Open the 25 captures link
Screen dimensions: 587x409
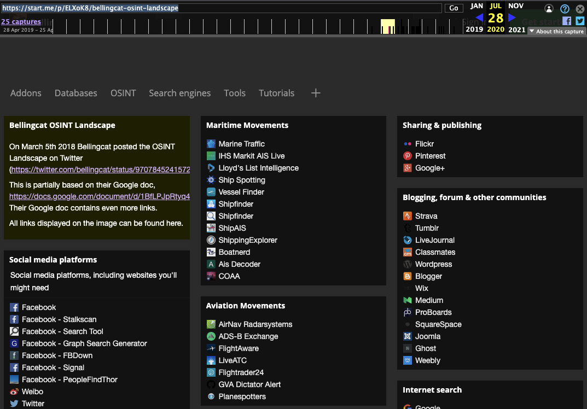21,22
